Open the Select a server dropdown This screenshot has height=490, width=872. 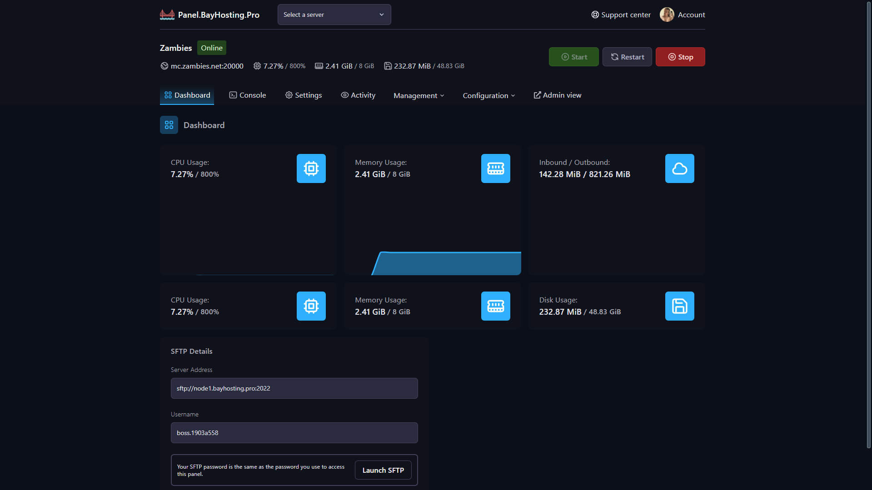click(334, 15)
